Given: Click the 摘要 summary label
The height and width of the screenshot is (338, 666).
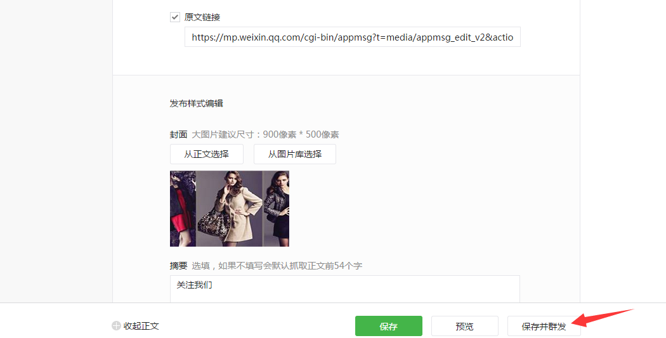Looking at the screenshot, I should [x=178, y=266].
